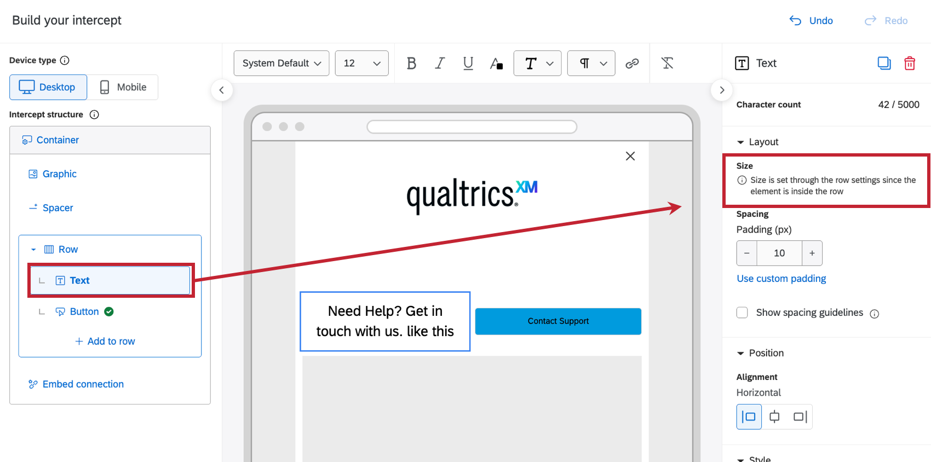Duplicate the Text element

click(884, 63)
